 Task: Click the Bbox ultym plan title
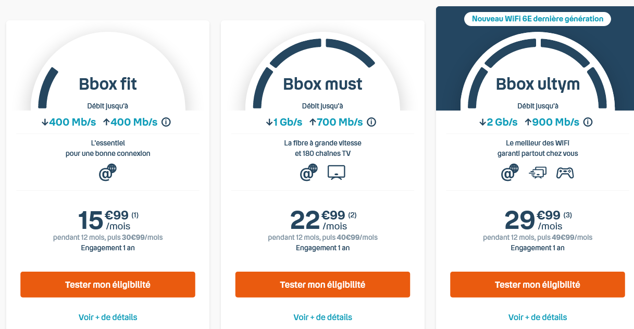[x=538, y=84]
